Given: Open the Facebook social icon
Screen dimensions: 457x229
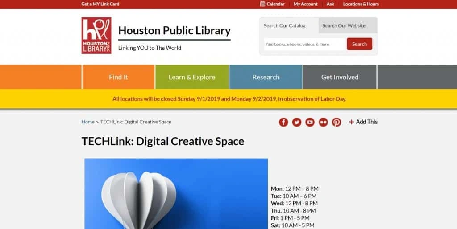Looking at the screenshot, I should pos(283,122).
